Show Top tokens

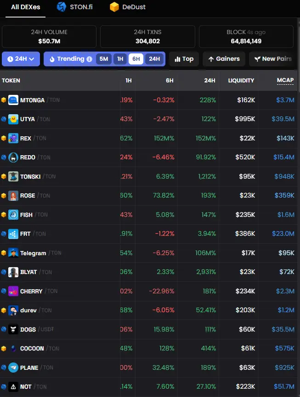point(184,59)
